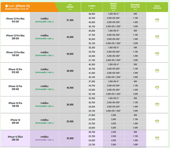170x148 pixels.
Task: Click the special price 37,300
Action: pyautogui.click(x=92, y=81)
